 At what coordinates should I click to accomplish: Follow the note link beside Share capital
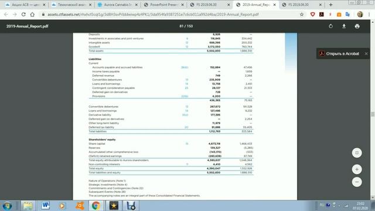point(187,144)
